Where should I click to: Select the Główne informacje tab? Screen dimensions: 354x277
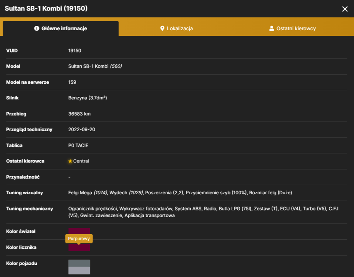[61, 28]
